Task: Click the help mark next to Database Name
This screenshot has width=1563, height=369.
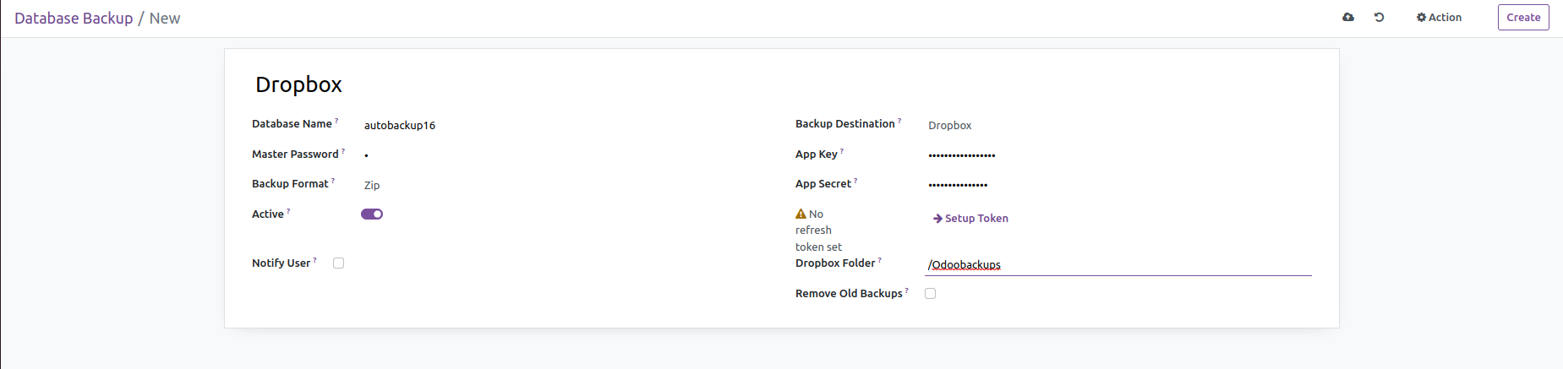Action: pos(336,121)
